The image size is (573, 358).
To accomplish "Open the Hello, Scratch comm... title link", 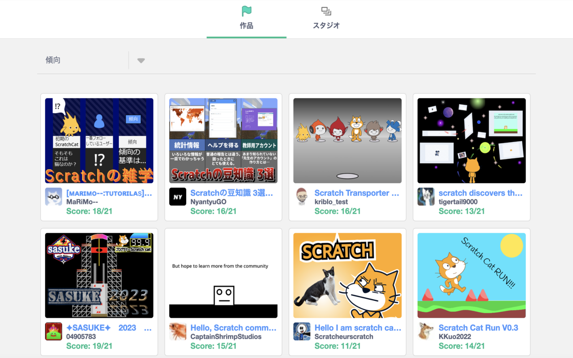I will point(233,328).
